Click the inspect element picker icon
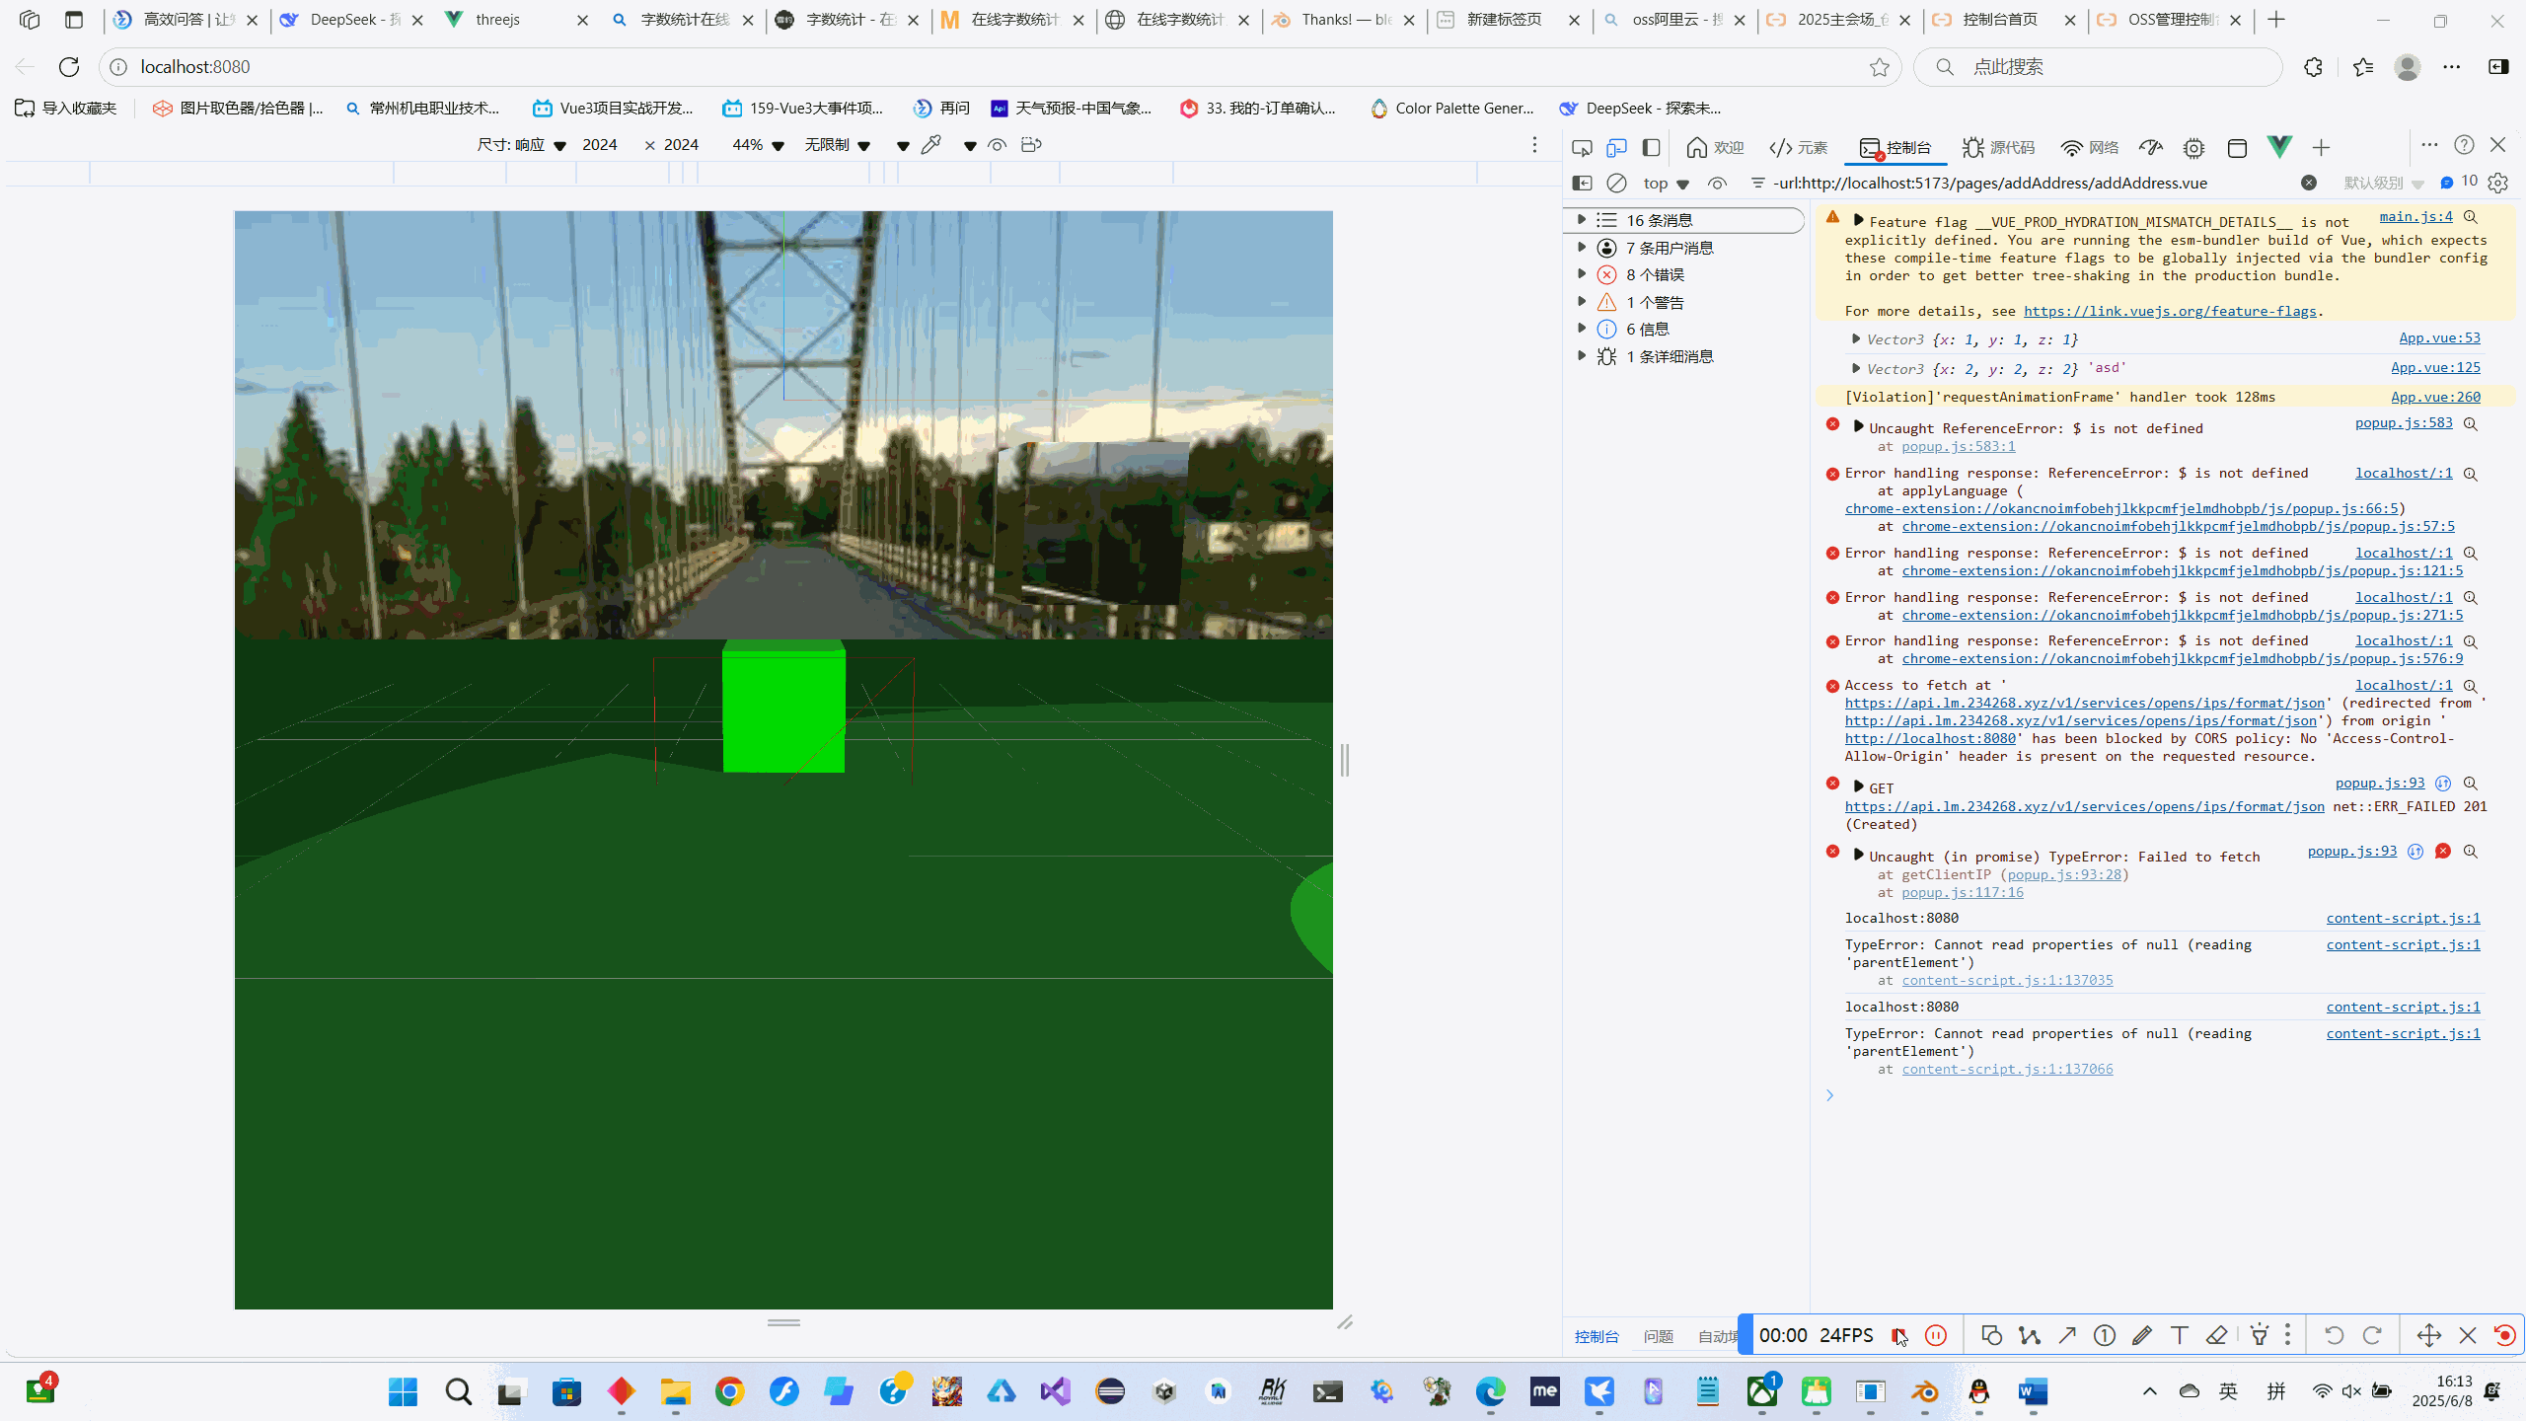The height and width of the screenshot is (1421, 2526). pyautogui.click(x=1582, y=148)
